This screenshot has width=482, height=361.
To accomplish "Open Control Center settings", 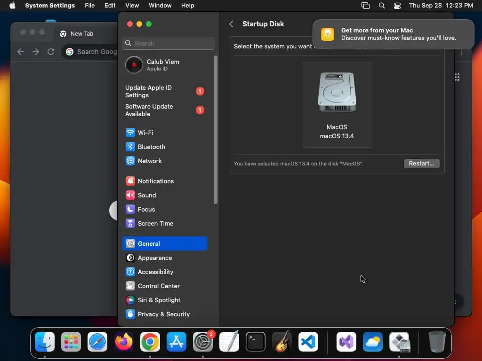I will 165,286.
